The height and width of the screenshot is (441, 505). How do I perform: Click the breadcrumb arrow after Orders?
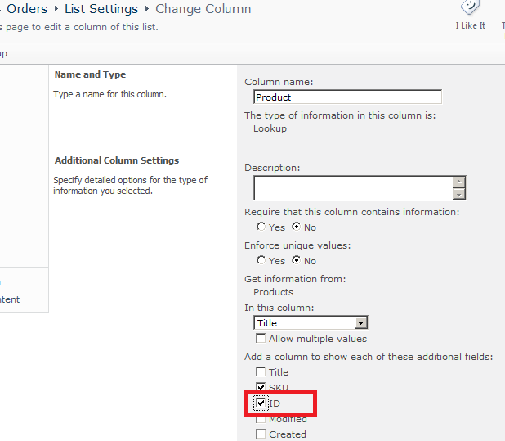pyautogui.click(x=56, y=10)
